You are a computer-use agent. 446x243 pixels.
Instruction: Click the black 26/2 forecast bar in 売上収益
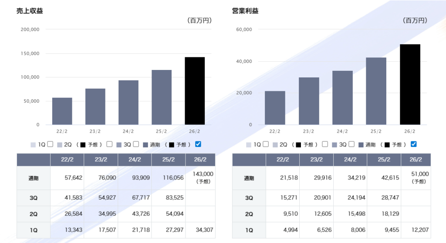pyautogui.click(x=195, y=91)
